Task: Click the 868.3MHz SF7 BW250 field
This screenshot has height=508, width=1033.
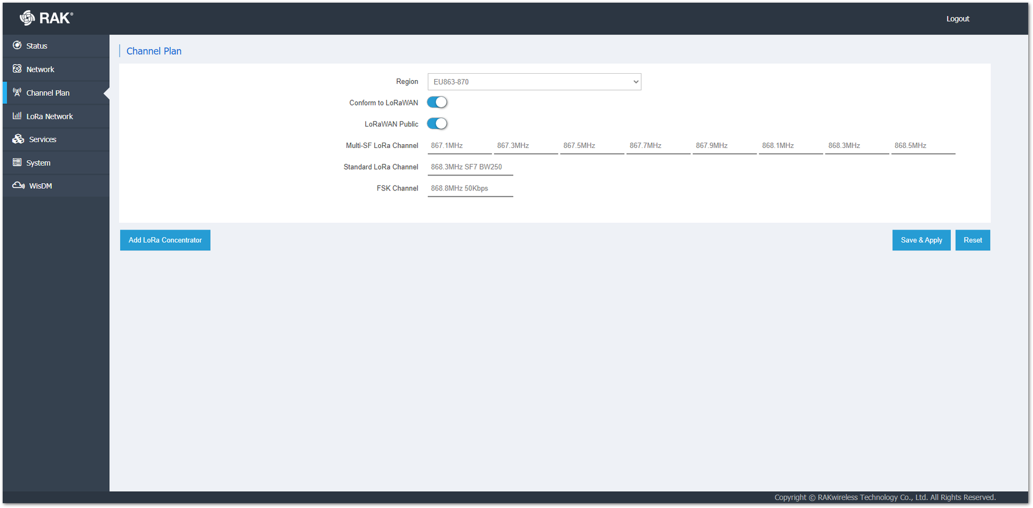Action: coord(470,167)
